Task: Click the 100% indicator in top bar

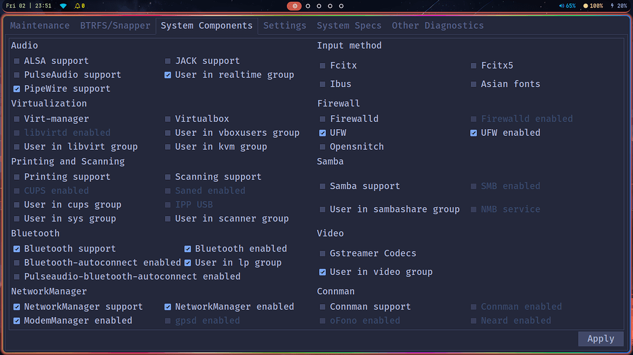Action: coord(593,6)
